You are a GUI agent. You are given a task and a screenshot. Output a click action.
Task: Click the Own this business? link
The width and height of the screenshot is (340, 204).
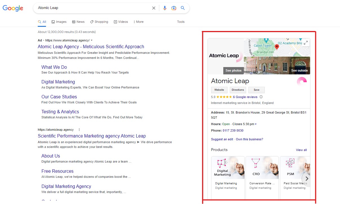click(x=249, y=139)
